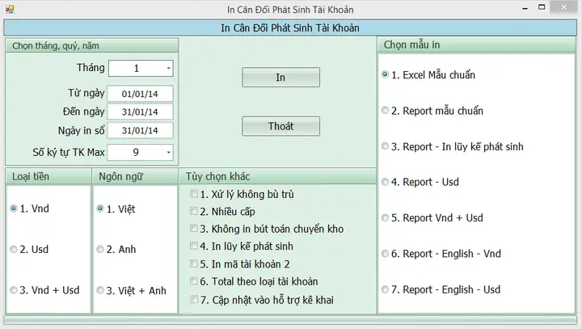
Task: Click the Từ ngày date field
Action: point(141,94)
